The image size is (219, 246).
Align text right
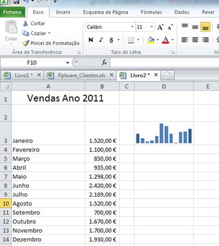pyautogui.click(x=205, y=40)
